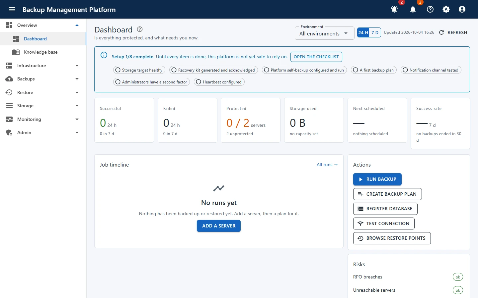Open the hamburger navigation menu

click(12, 9)
